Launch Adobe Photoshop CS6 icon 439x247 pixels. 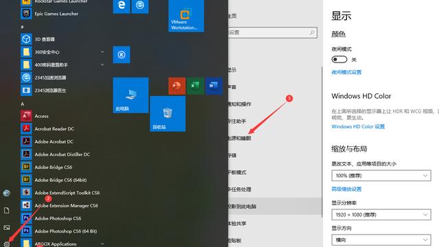[x=26, y=218]
